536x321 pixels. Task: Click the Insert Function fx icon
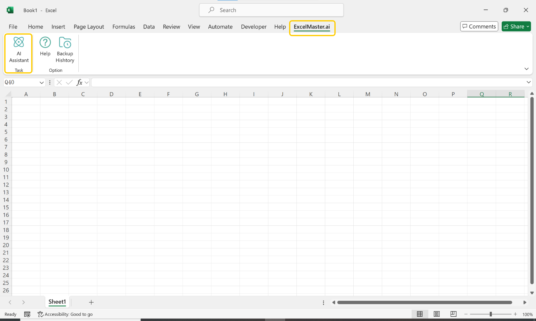80,82
